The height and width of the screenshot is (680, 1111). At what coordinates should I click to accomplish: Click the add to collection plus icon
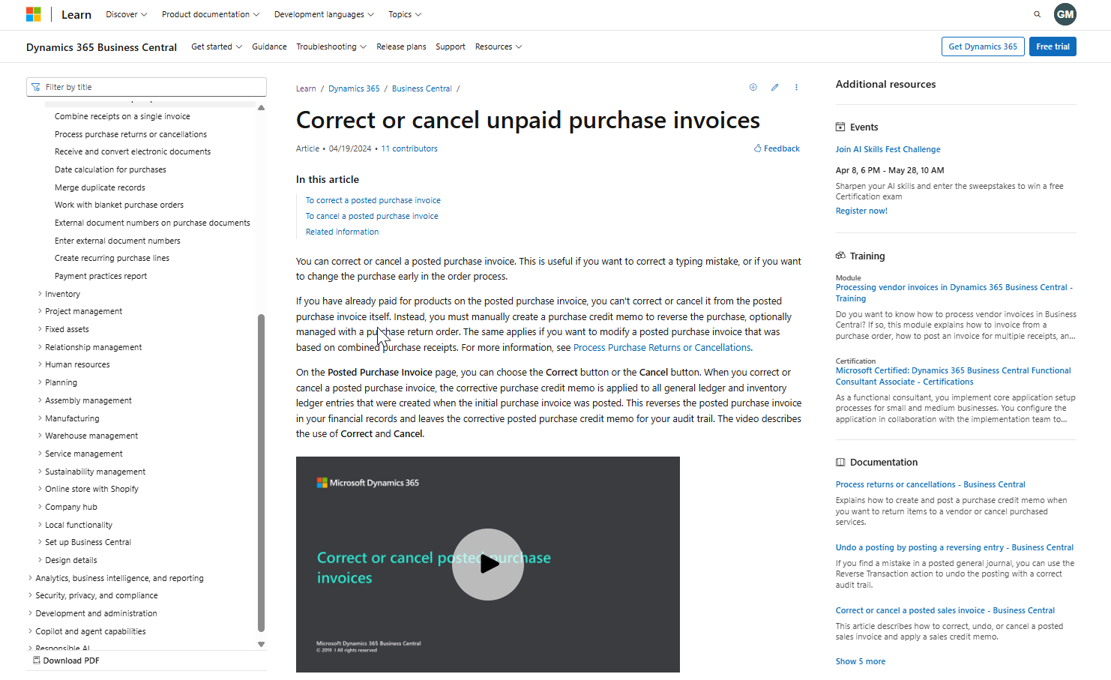tap(753, 88)
